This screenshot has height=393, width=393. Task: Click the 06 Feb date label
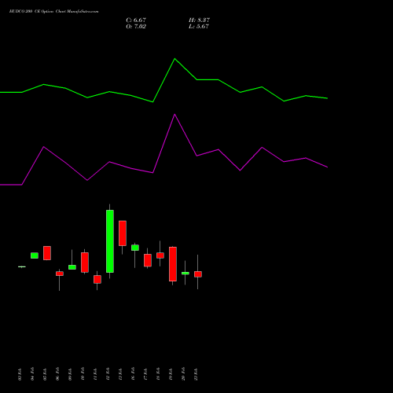[x=57, y=374]
